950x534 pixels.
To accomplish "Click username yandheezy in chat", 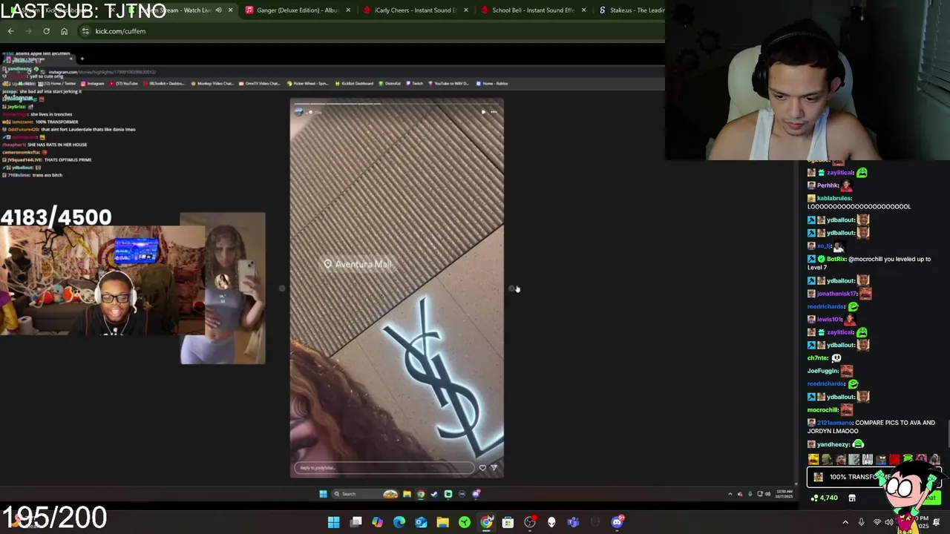I will click(x=833, y=444).
